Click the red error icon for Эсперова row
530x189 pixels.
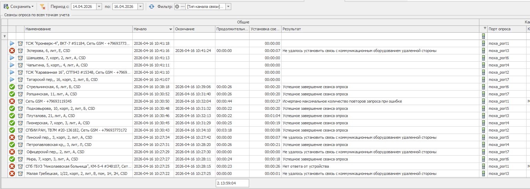[x=12, y=51]
